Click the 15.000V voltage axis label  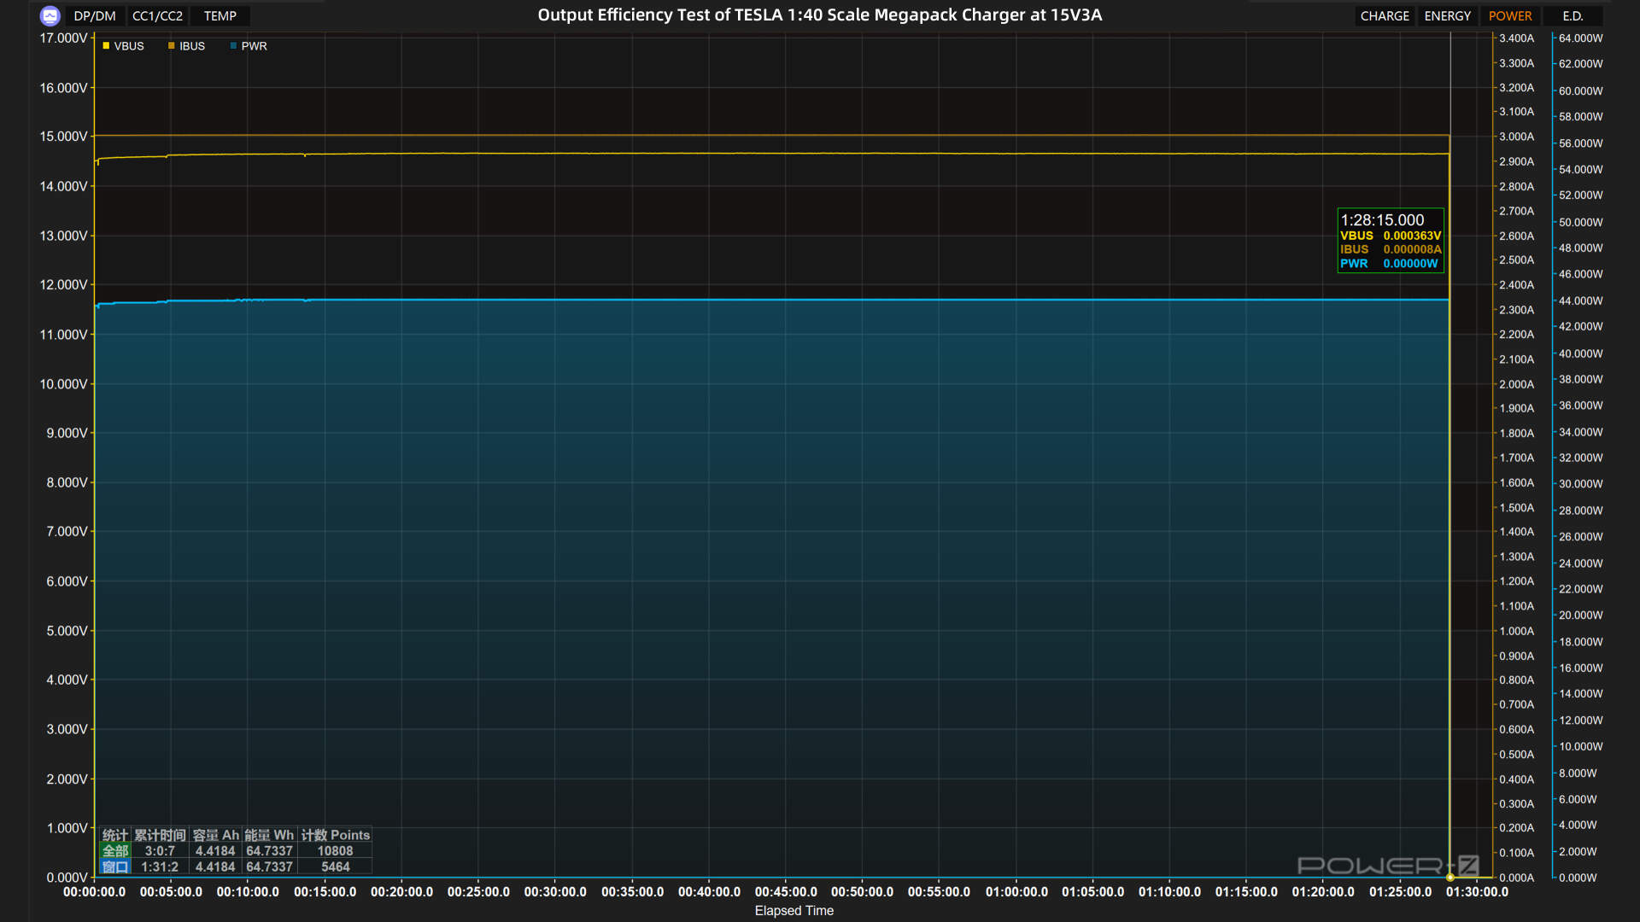63,137
